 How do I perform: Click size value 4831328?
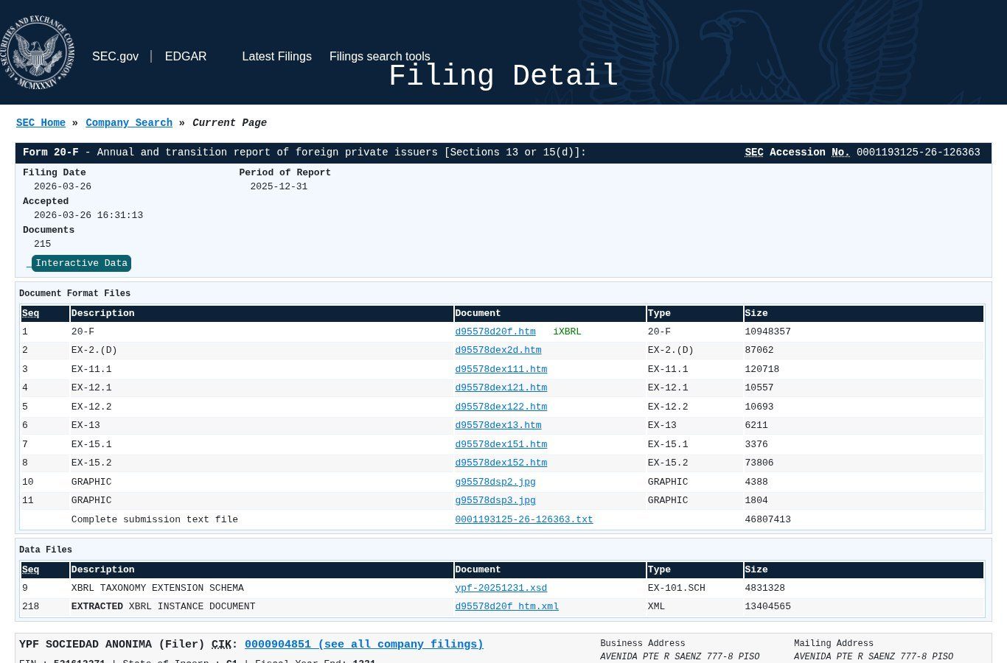click(x=764, y=588)
